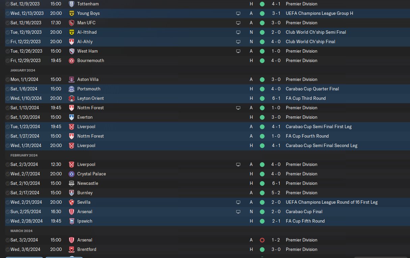Image resolution: width=410 pixels, height=258 pixels.
Task: Click the TV broadcast icon on the Sevilla row
Action: (x=238, y=202)
